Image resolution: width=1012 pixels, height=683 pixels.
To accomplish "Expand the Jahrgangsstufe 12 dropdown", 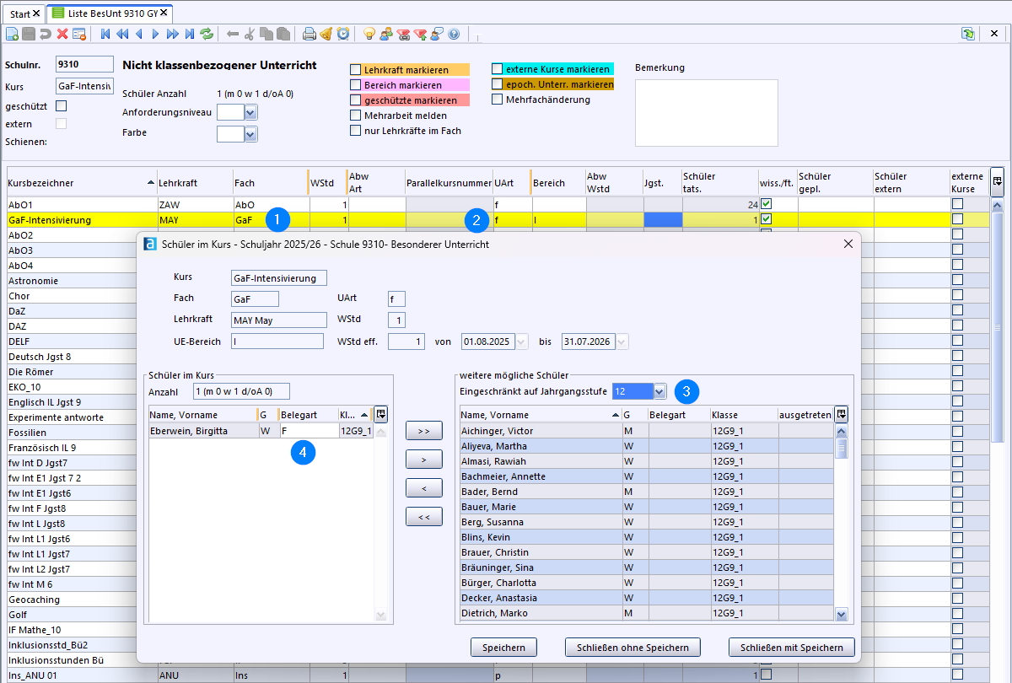I will click(659, 391).
